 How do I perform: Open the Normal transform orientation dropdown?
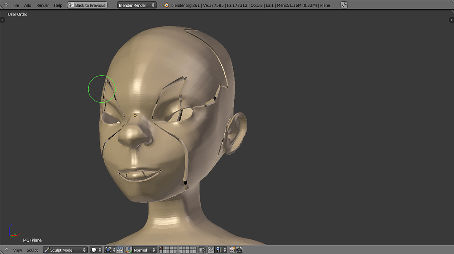coord(144,250)
